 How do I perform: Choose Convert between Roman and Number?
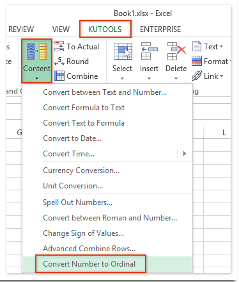click(x=107, y=218)
